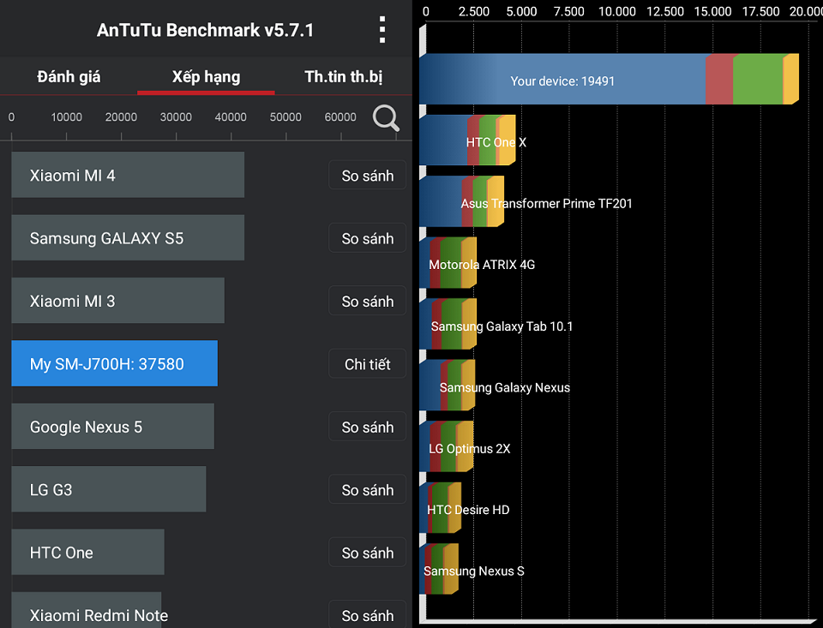Click the 10.000 label on chart axis
This screenshot has height=628, width=823.
point(617,11)
